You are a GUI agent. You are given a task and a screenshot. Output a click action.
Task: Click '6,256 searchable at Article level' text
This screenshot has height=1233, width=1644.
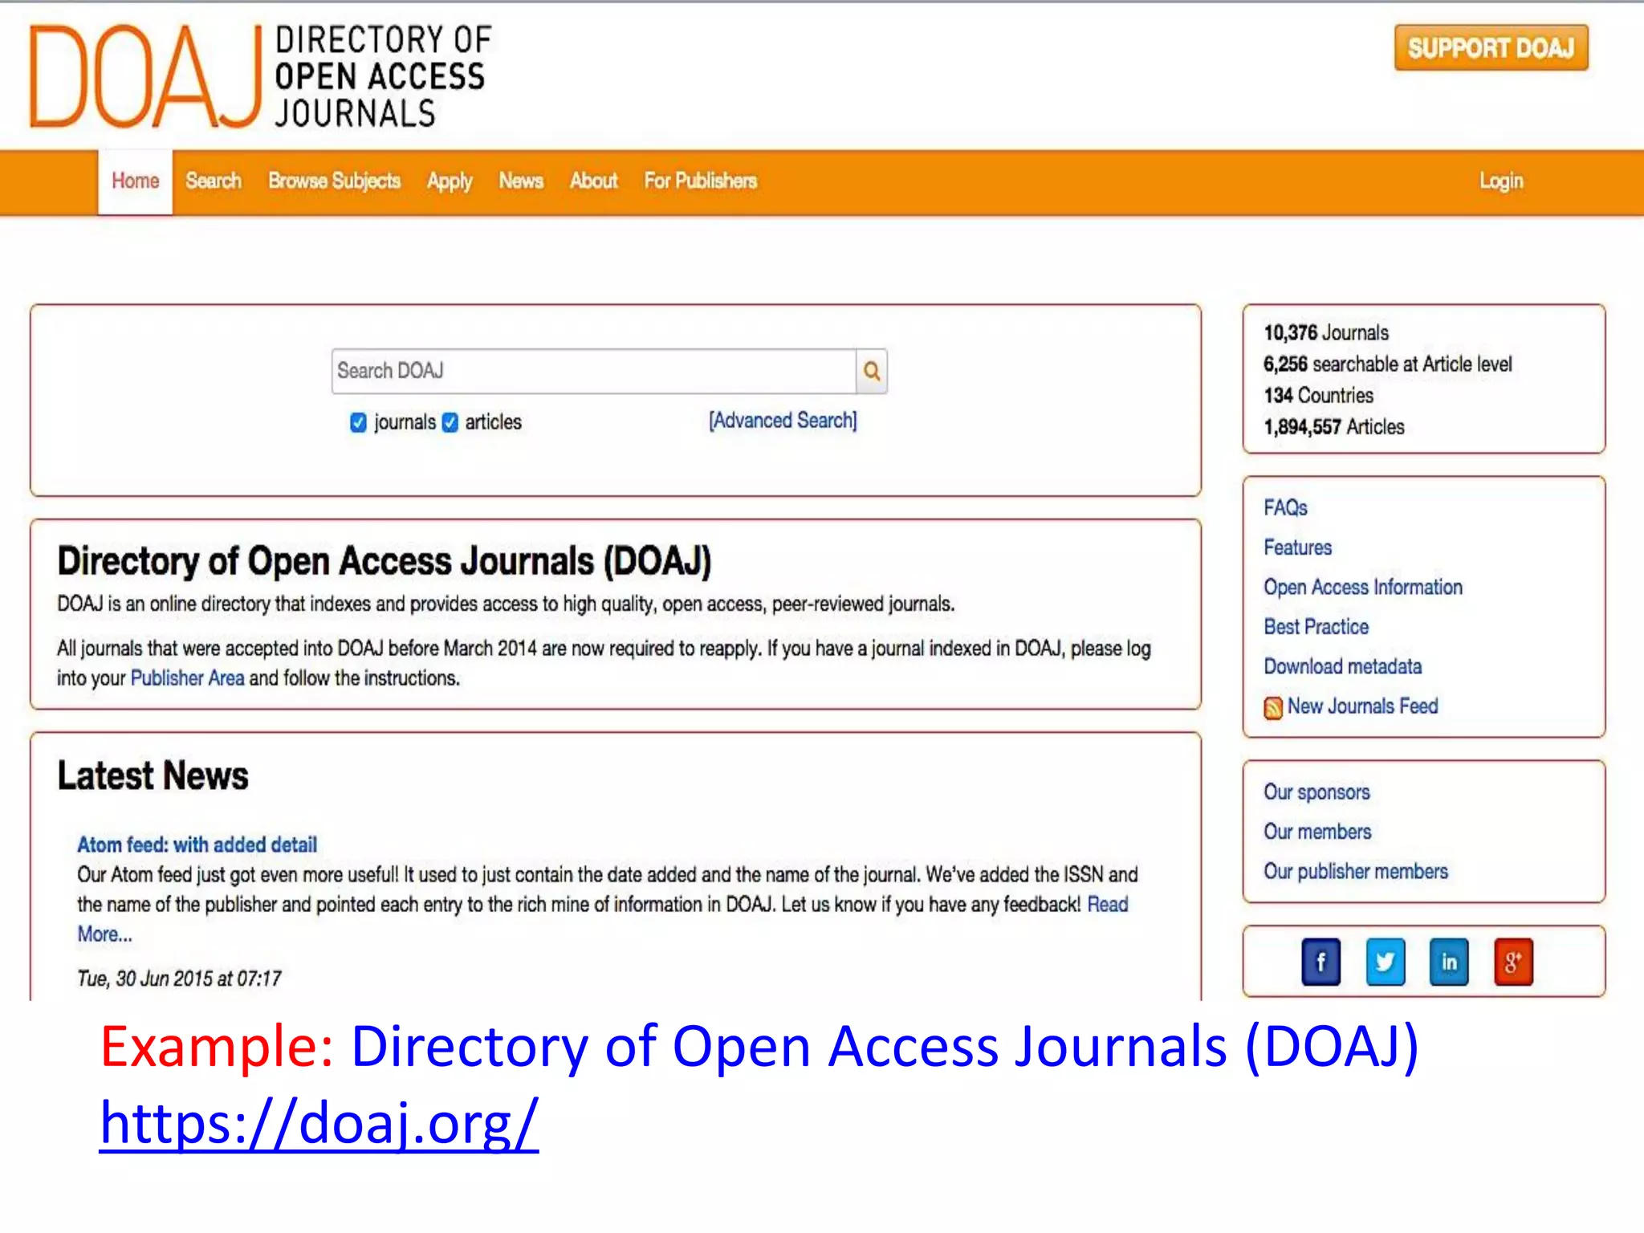pos(1387,364)
